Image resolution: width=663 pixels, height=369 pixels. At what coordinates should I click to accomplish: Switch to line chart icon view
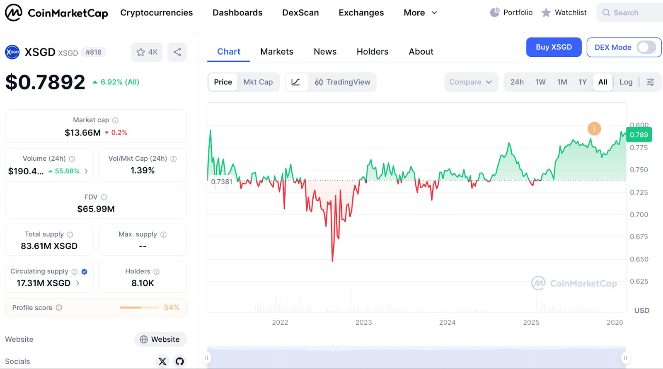point(296,82)
